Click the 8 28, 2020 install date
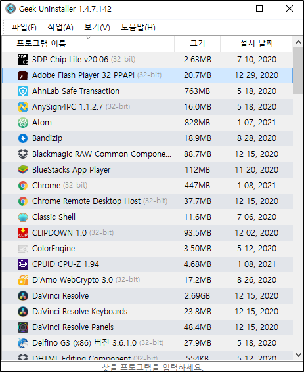Image resolution: width=304 pixels, height=372 pixels. point(257,138)
